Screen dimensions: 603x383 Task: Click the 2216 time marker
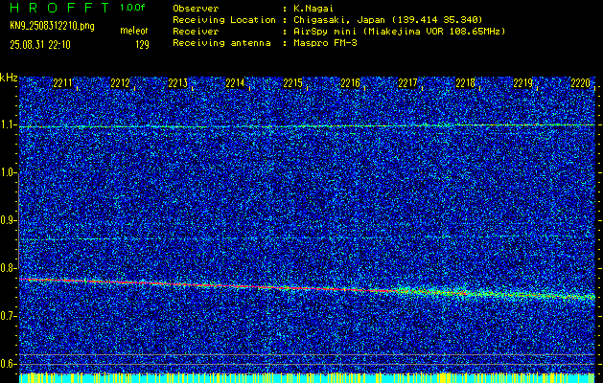tap(350, 83)
